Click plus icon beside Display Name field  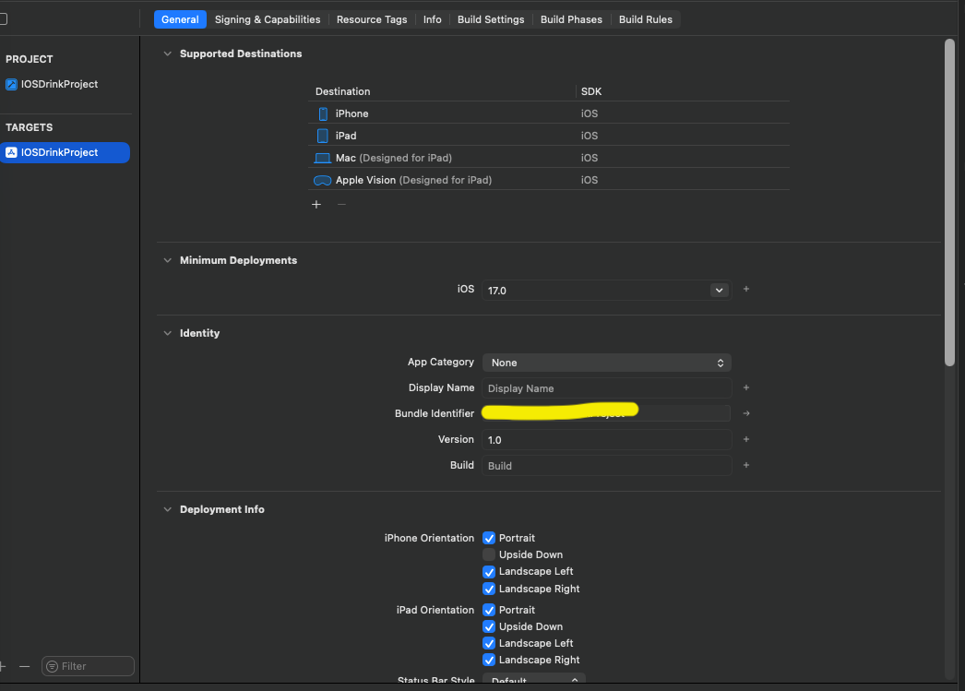point(746,387)
